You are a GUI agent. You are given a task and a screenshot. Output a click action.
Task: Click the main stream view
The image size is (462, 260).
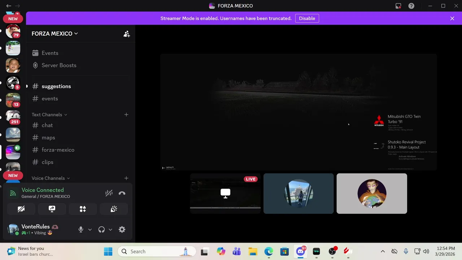298,112
